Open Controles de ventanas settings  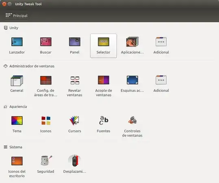click(x=132, y=126)
